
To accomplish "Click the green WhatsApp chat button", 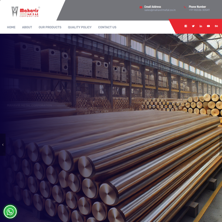I will click(10, 212).
